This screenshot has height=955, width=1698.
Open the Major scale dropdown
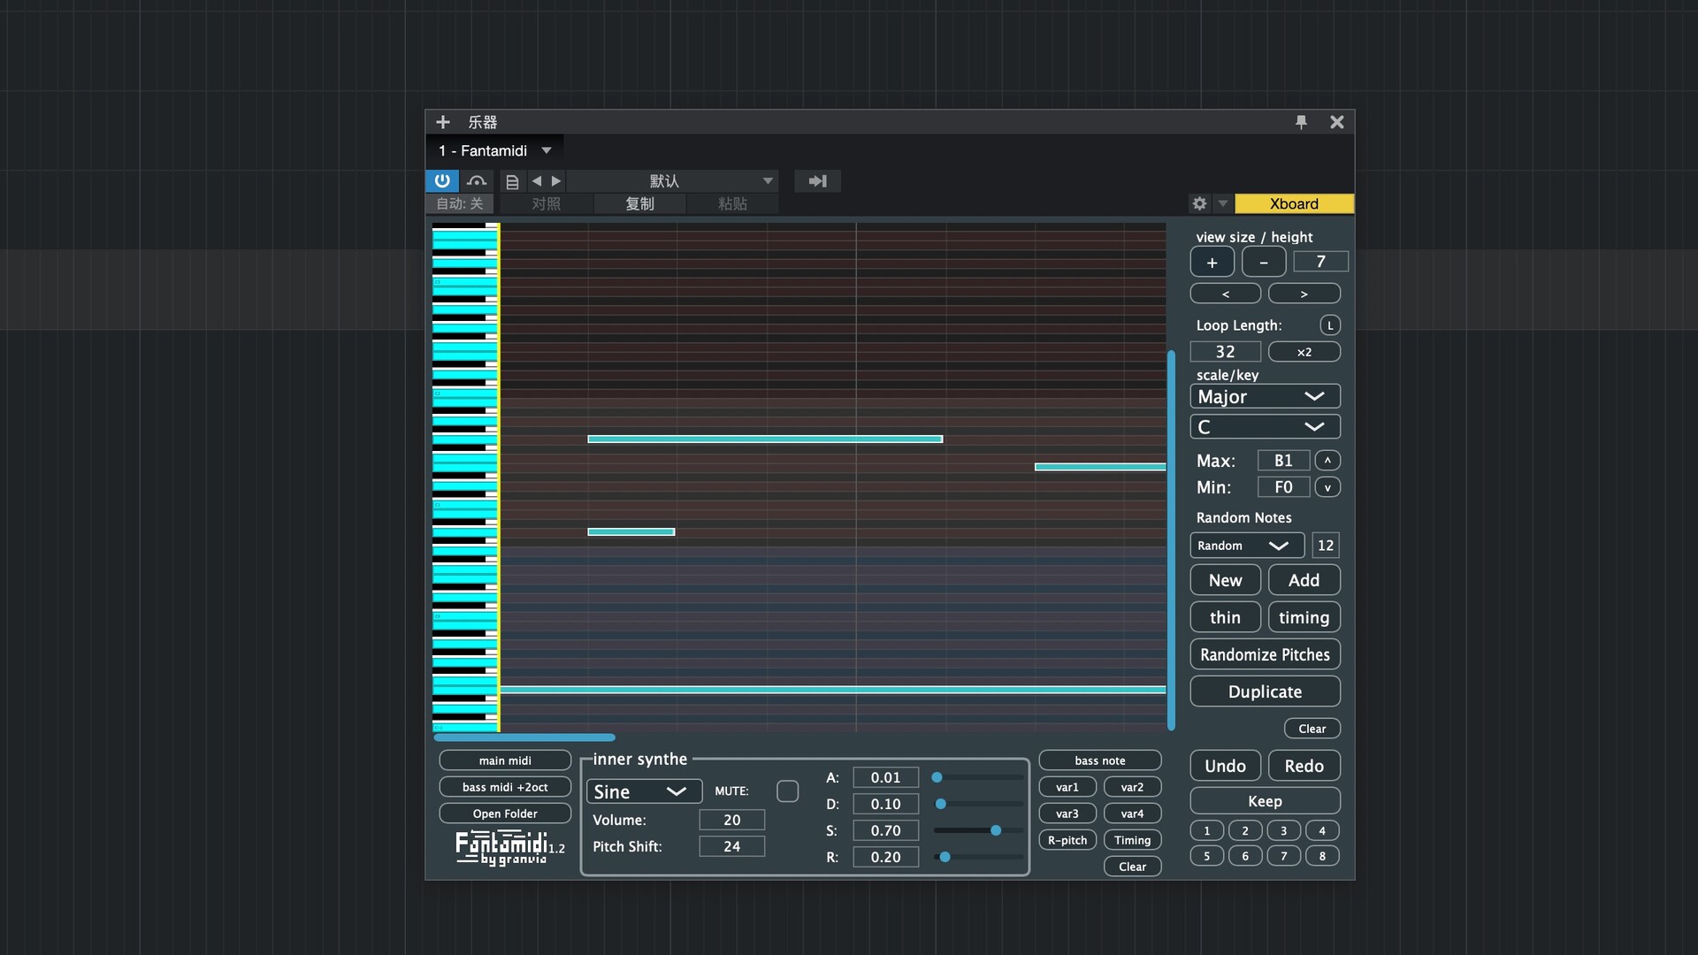click(x=1265, y=396)
